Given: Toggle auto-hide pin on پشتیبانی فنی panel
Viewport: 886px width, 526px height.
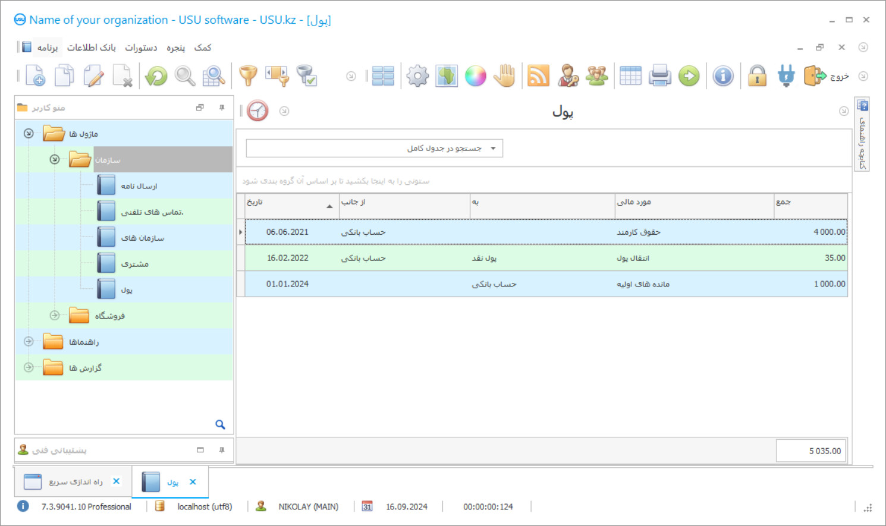Looking at the screenshot, I should tap(222, 450).
